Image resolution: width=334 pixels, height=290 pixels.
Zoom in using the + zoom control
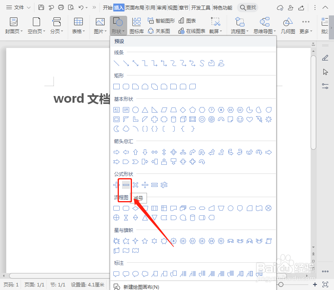coord(315,284)
